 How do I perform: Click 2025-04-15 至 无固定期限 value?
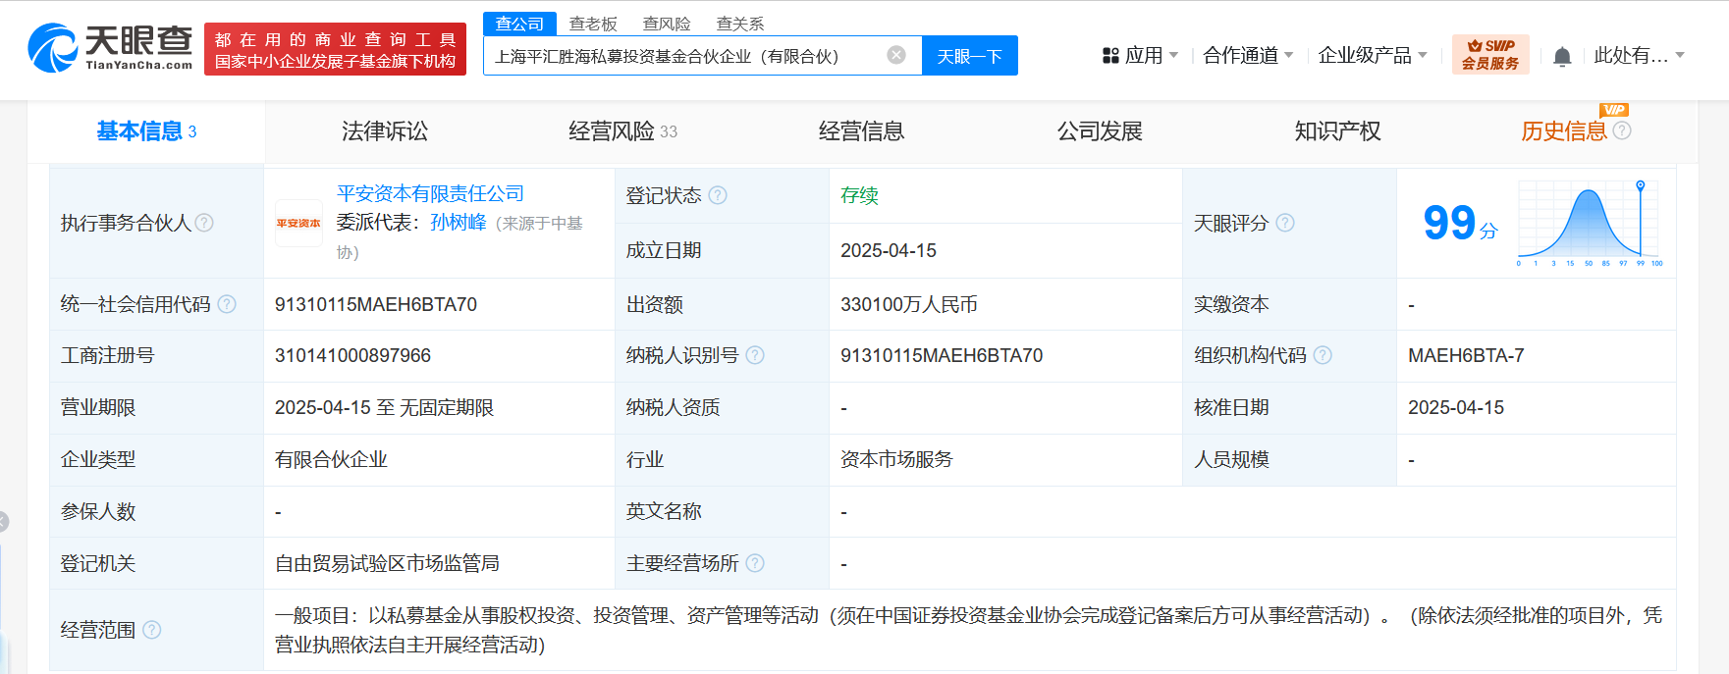(384, 407)
